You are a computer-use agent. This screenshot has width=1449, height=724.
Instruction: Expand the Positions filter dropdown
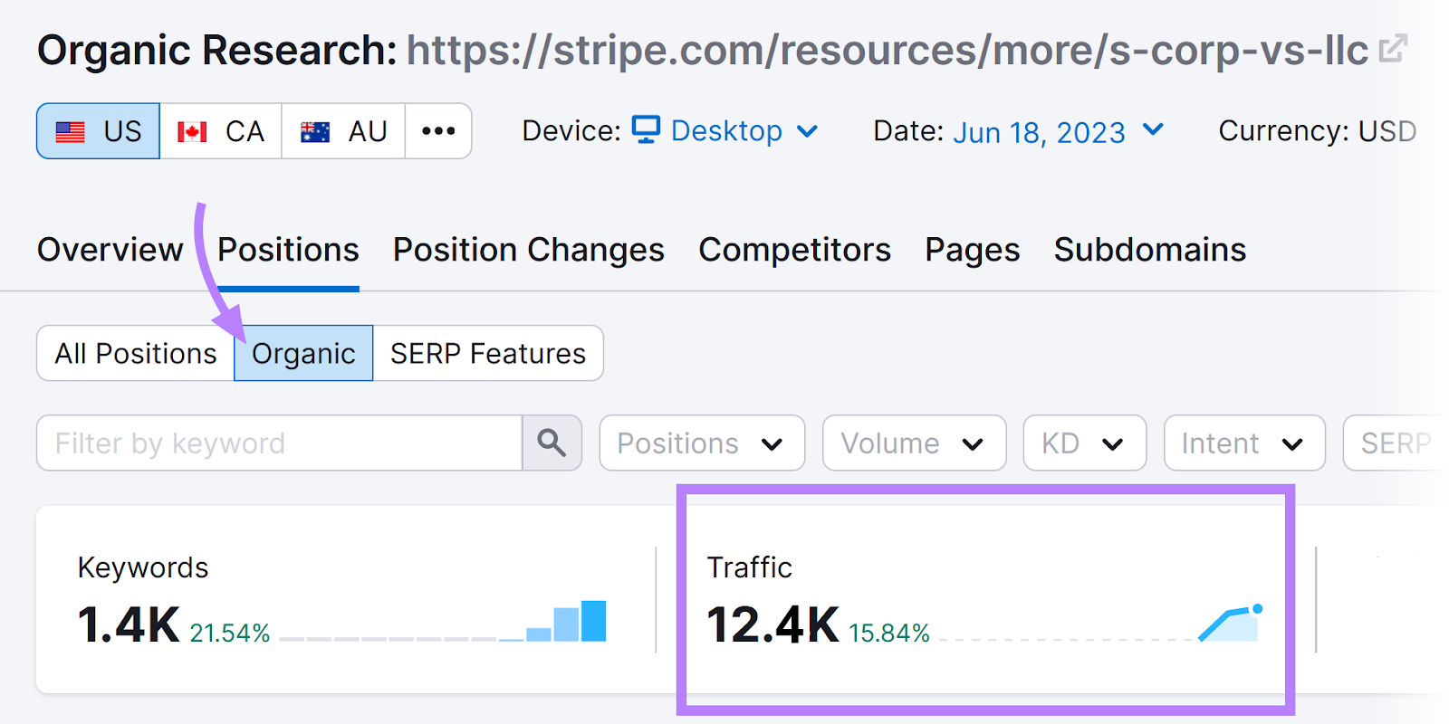pos(702,443)
